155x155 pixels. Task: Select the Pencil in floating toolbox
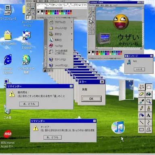tap(142, 108)
